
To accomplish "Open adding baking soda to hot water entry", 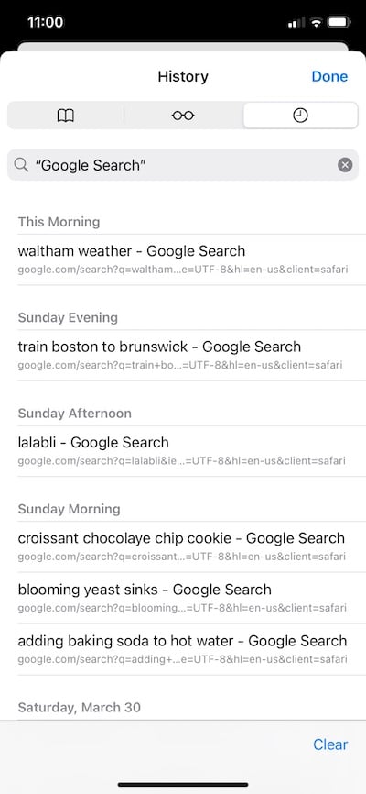I will [183, 648].
